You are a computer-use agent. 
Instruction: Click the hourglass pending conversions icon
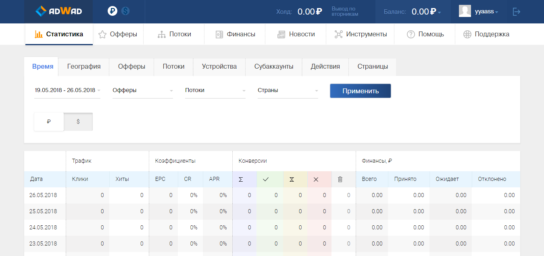tap(292, 179)
